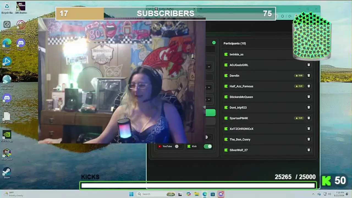Select Call of Duty desktop icon
The width and height of the screenshot is (352, 198).
(x=7, y=118)
